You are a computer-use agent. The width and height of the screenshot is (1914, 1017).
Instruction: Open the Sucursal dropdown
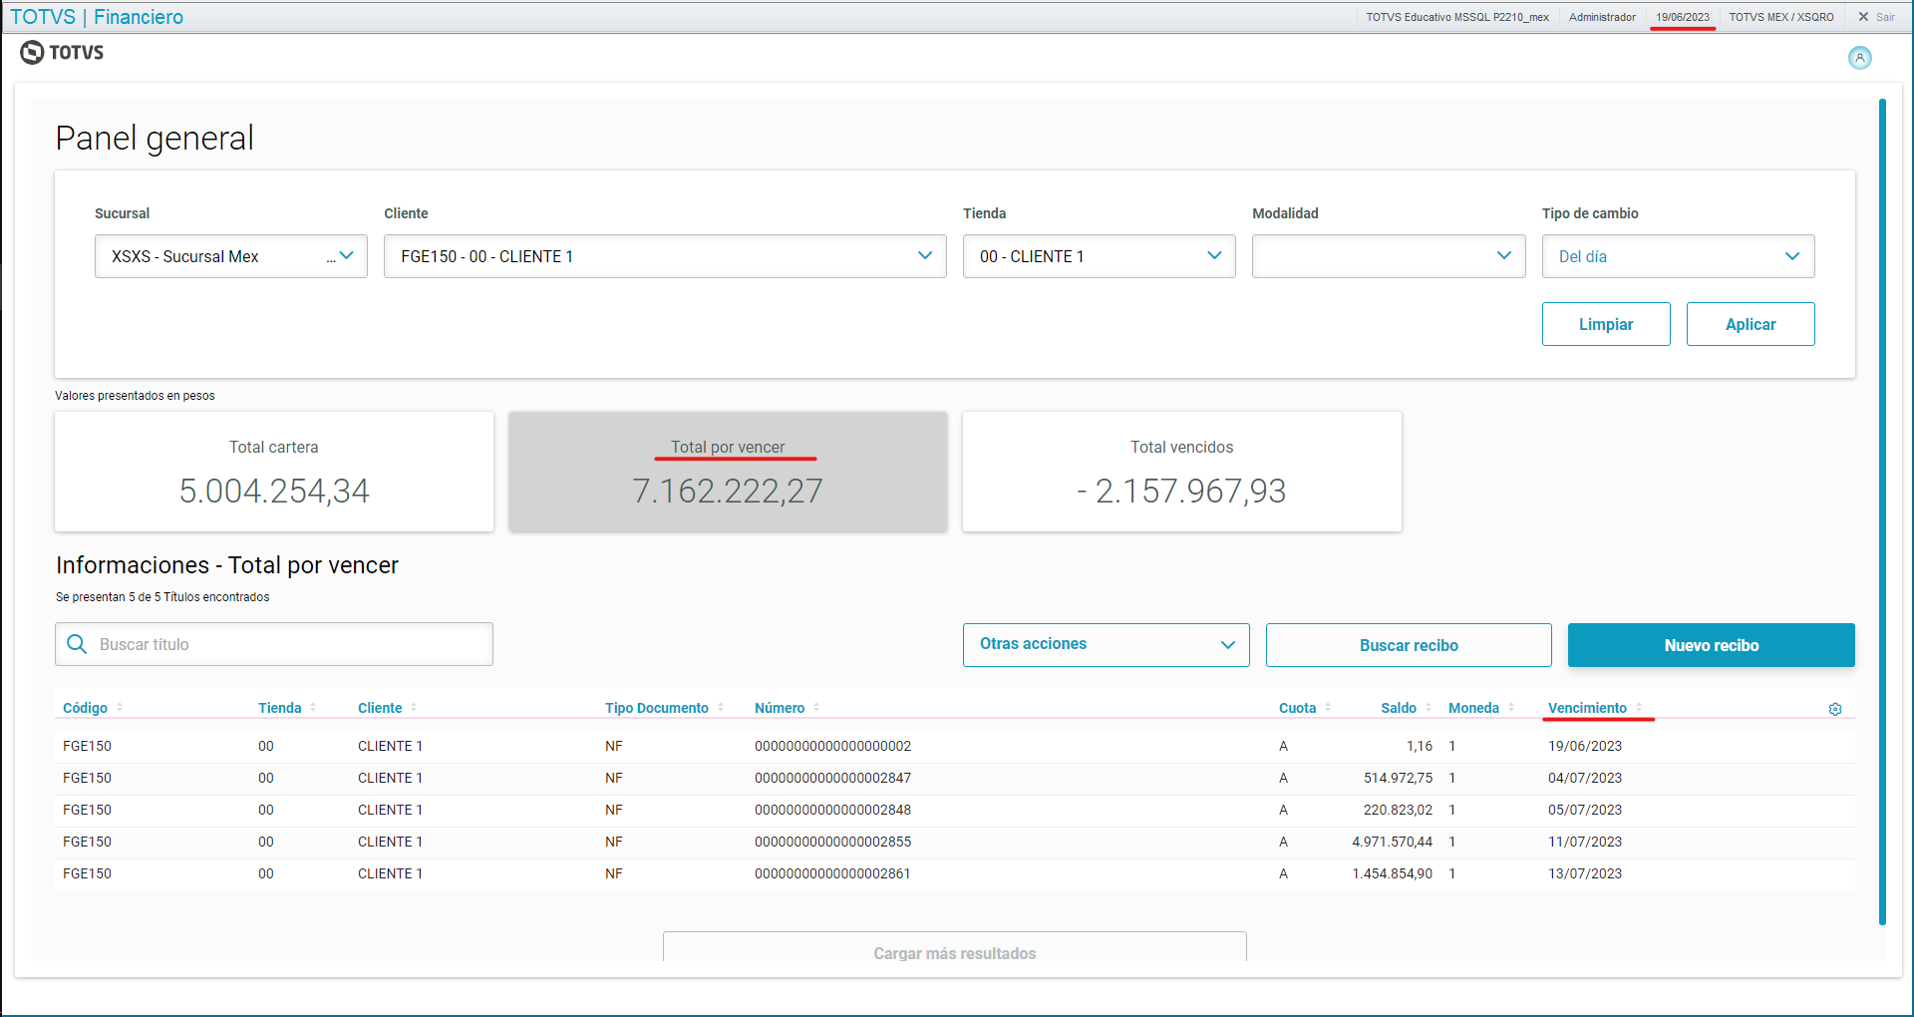(x=231, y=256)
